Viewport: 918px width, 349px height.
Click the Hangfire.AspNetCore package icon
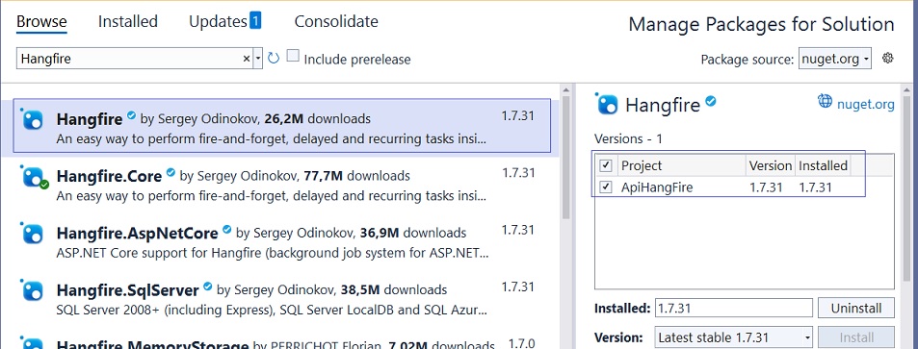[x=32, y=234]
